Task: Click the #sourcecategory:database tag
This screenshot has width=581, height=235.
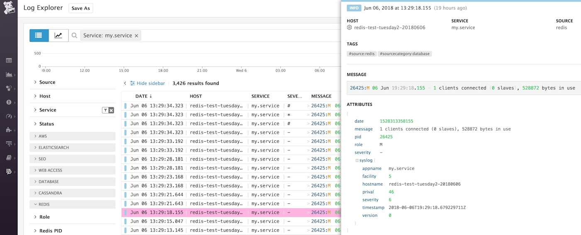Action: coord(405,54)
